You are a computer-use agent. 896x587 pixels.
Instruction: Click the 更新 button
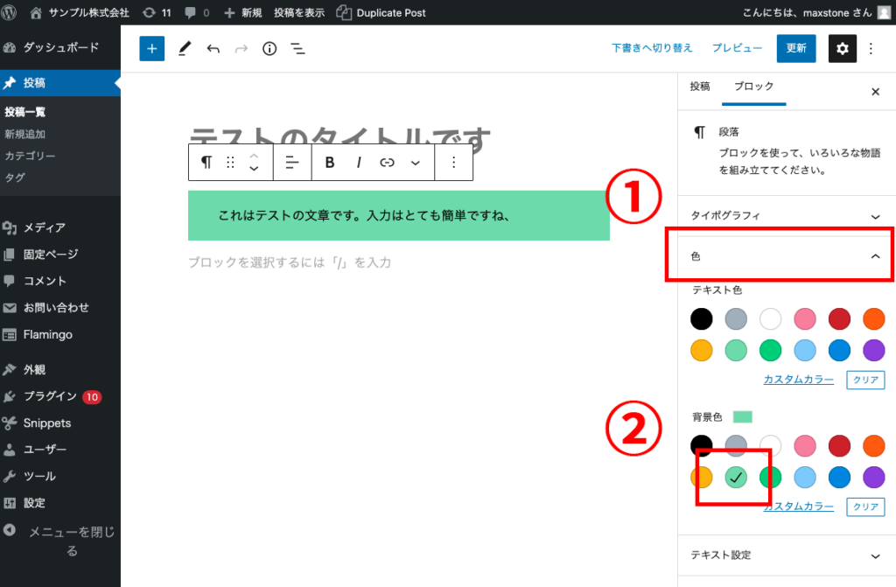point(794,48)
